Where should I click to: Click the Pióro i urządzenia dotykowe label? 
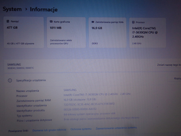pyautogui.click(x=34, y=120)
